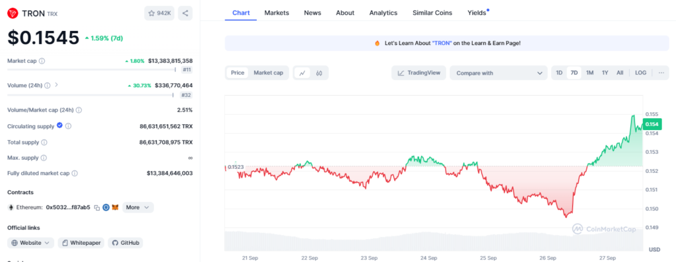Expand the Volume (24h) chevron arrow
This screenshot has width=676, height=262.
point(56,85)
